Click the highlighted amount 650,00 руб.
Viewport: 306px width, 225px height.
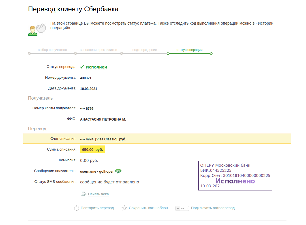tap(93, 149)
